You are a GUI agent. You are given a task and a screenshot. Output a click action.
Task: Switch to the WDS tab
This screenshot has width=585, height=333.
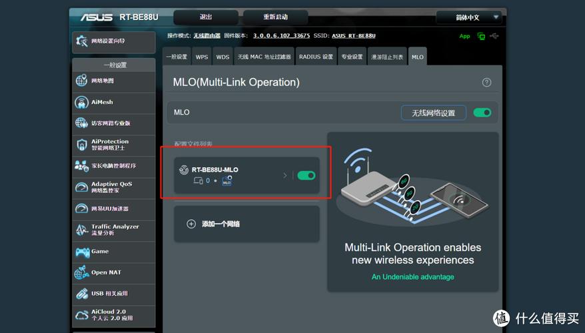[x=223, y=57]
